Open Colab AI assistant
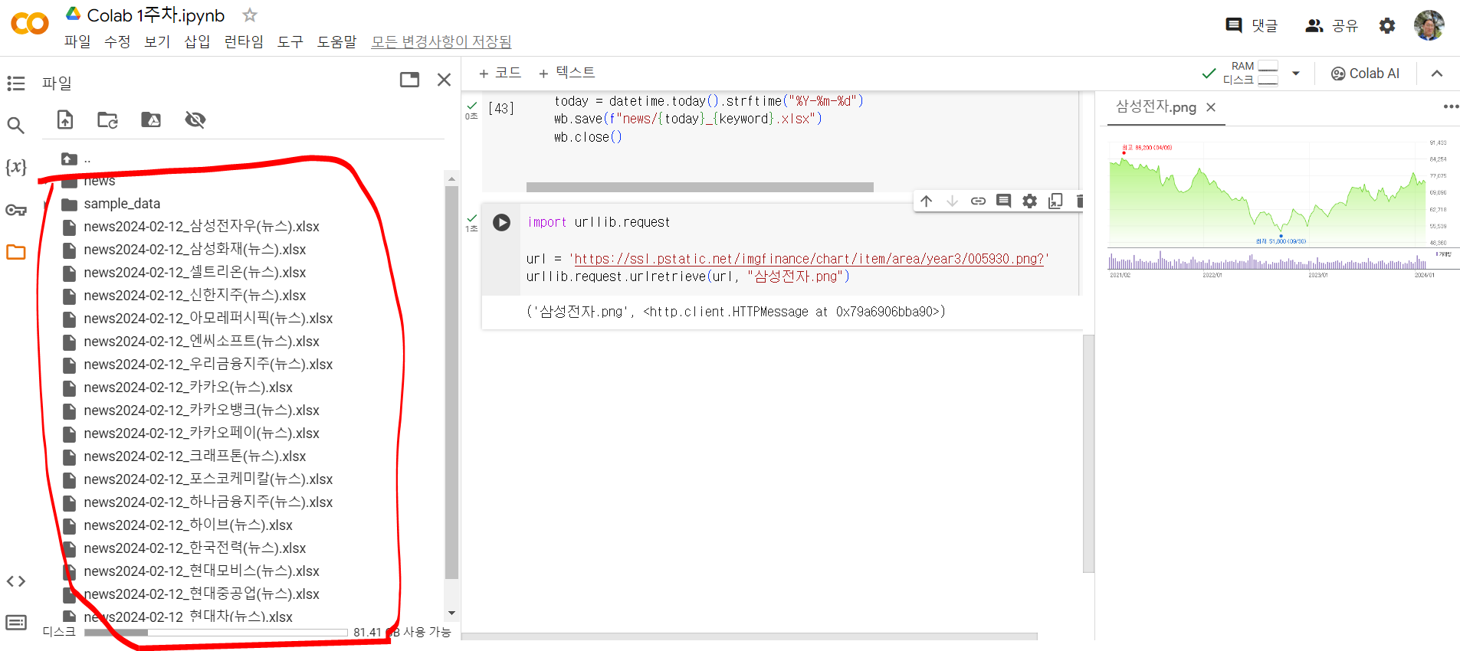 tap(1365, 74)
